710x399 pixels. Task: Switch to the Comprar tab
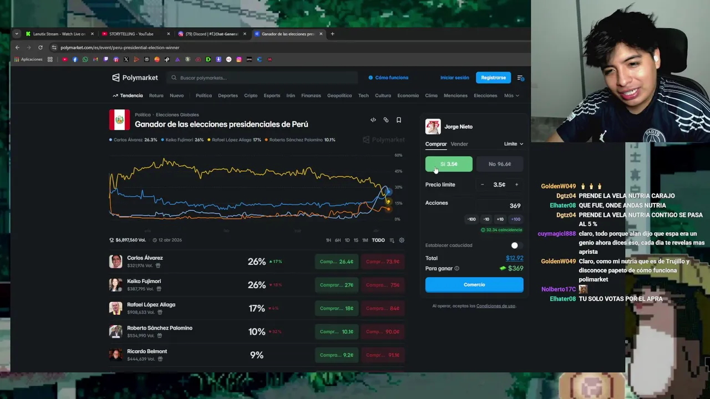tap(435, 144)
